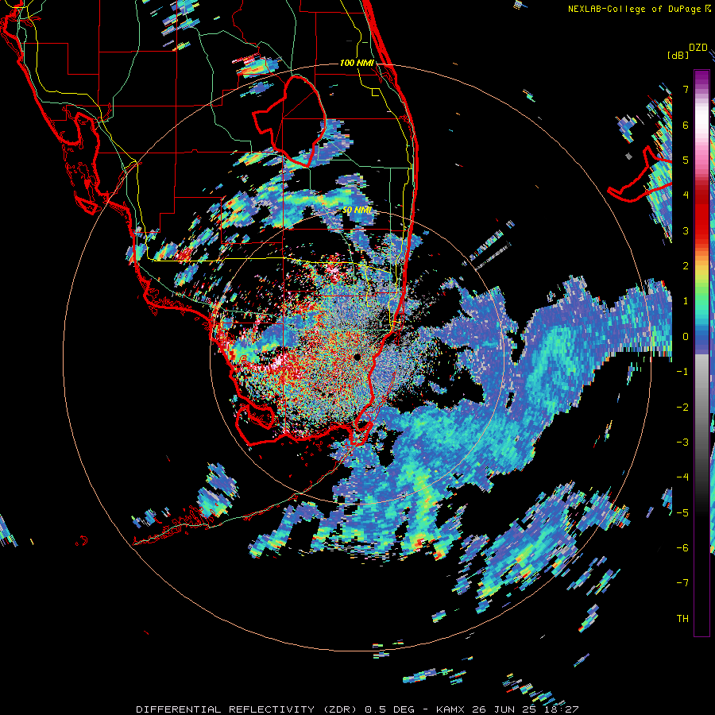
Task: Click the 7 tick on the color scale
Action: click(686, 89)
